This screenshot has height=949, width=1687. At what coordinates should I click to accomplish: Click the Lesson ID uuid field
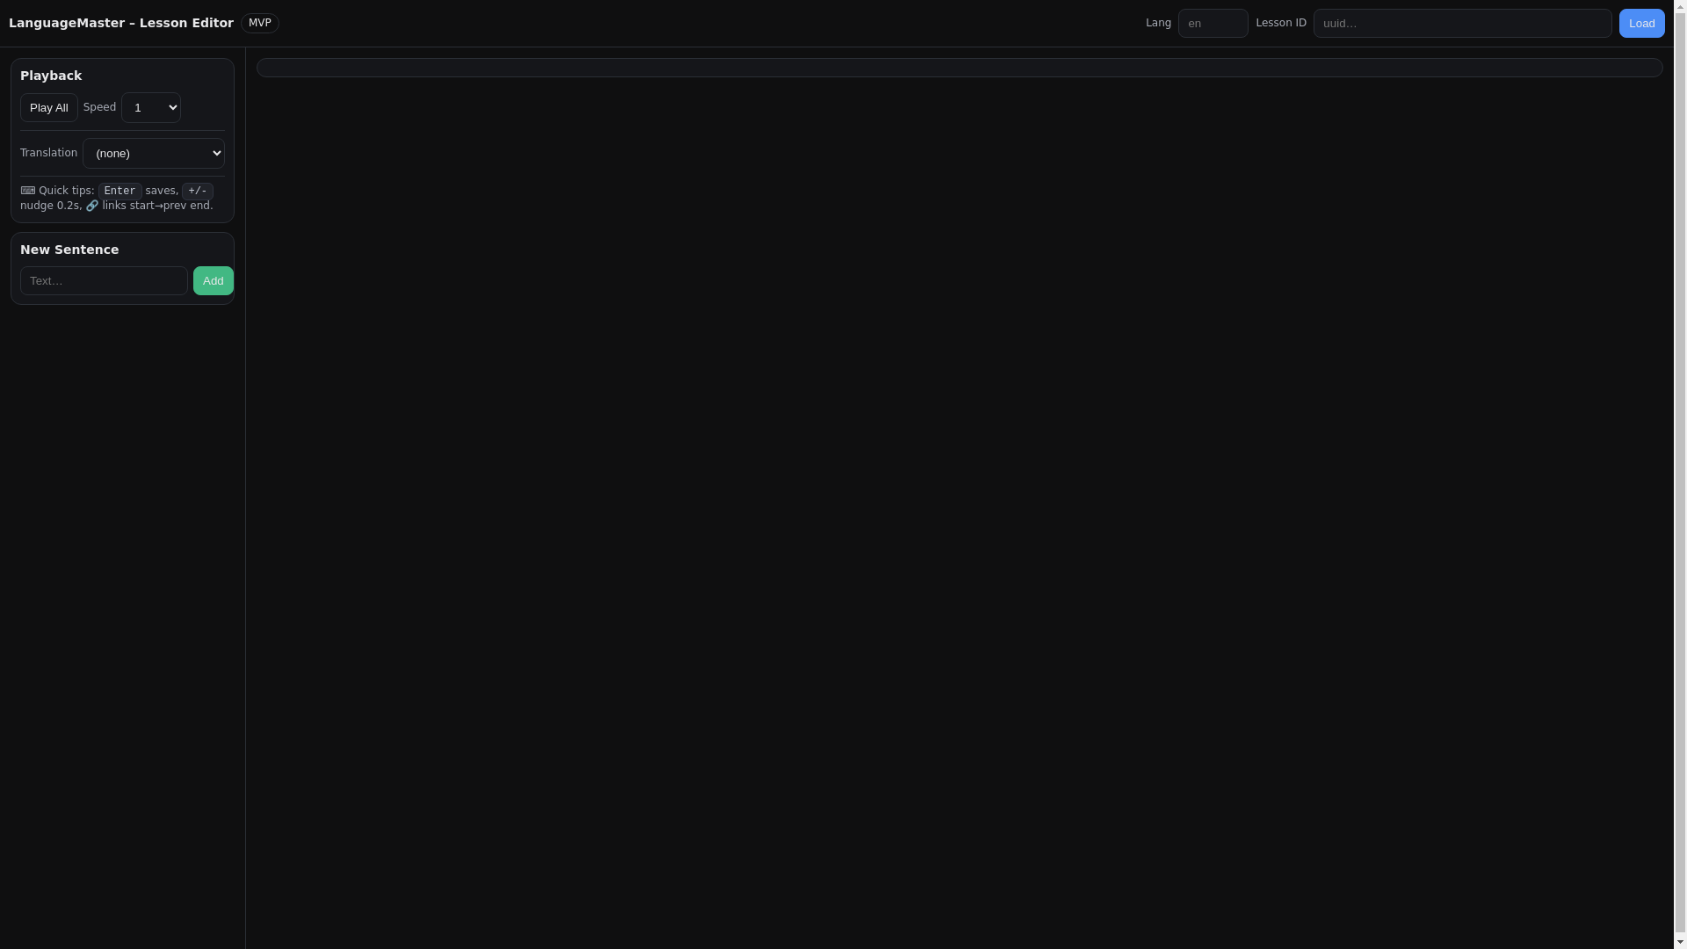click(1463, 24)
